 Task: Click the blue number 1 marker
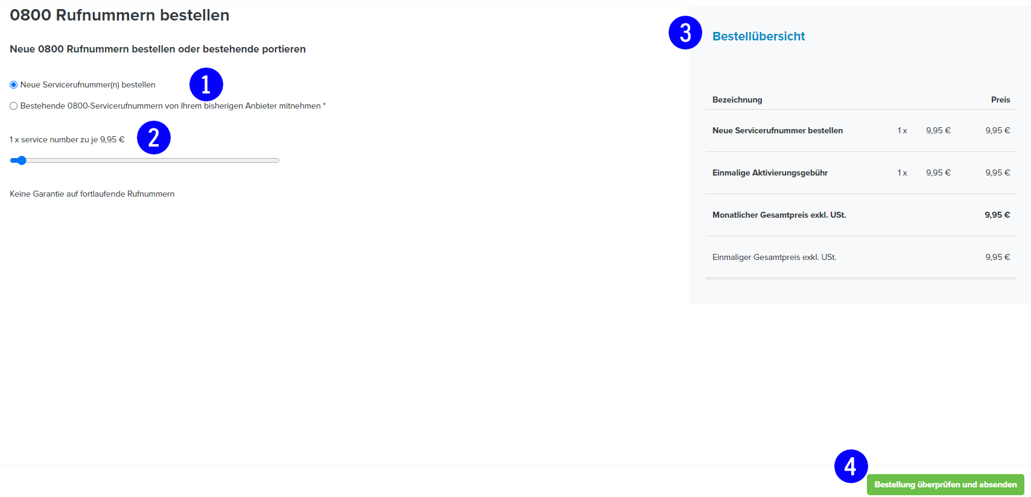206,84
